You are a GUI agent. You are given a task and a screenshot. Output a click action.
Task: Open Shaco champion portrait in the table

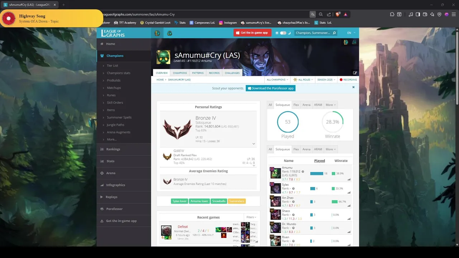click(275, 214)
